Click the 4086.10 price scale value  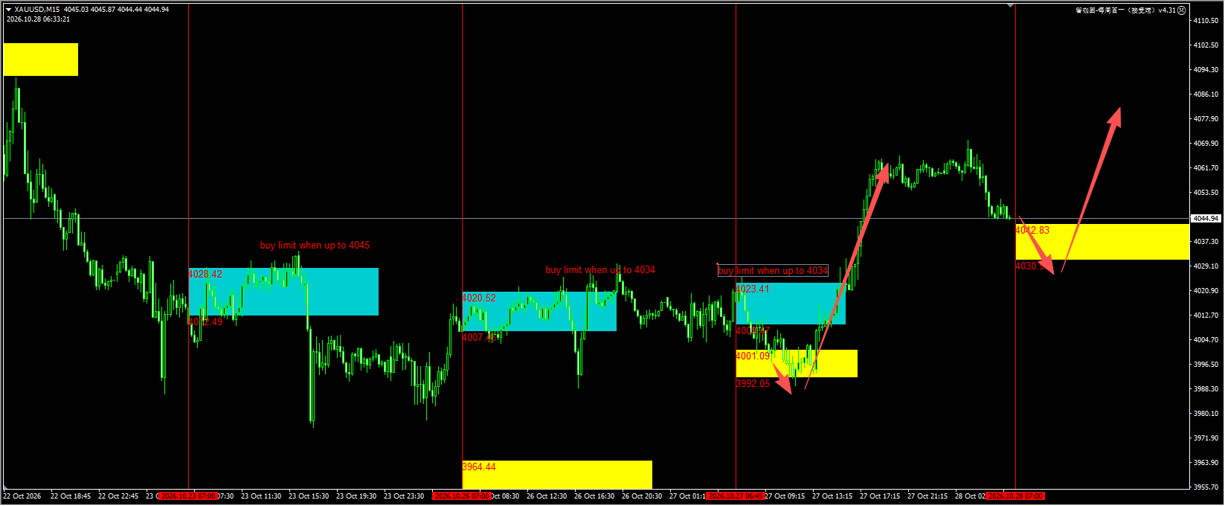[x=1206, y=95]
